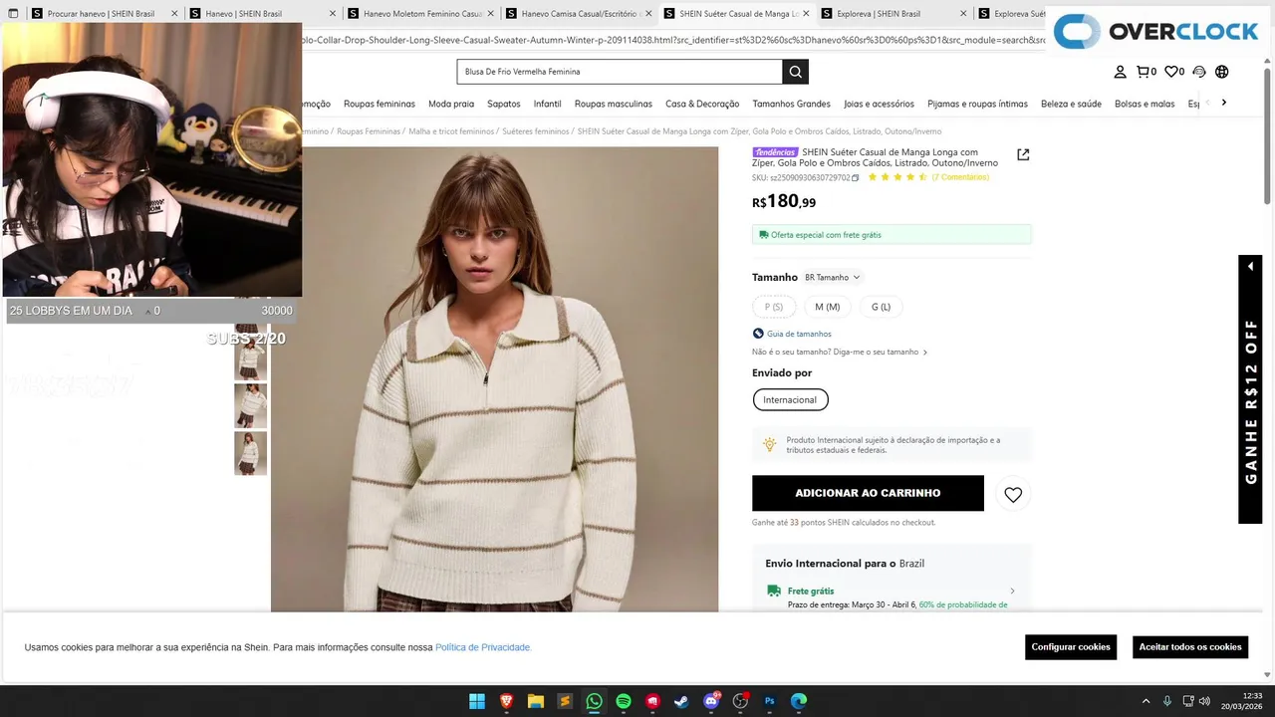The image size is (1275, 717).
Task: Open Brave browser from taskbar
Action: (x=506, y=701)
